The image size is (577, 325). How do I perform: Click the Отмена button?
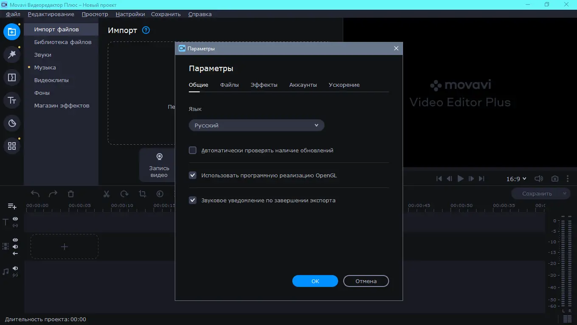tap(366, 281)
